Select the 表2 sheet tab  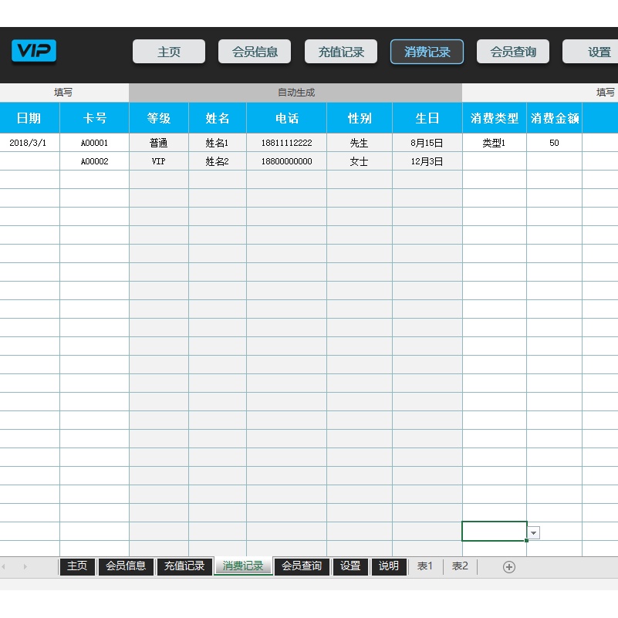[x=460, y=566]
